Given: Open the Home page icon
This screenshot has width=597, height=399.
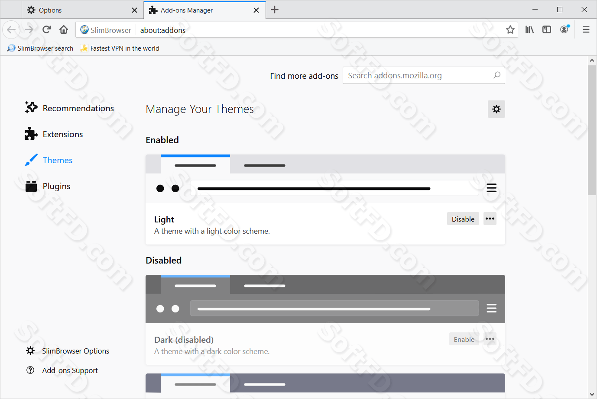Looking at the screenshot, I should [x=64, y=30].
